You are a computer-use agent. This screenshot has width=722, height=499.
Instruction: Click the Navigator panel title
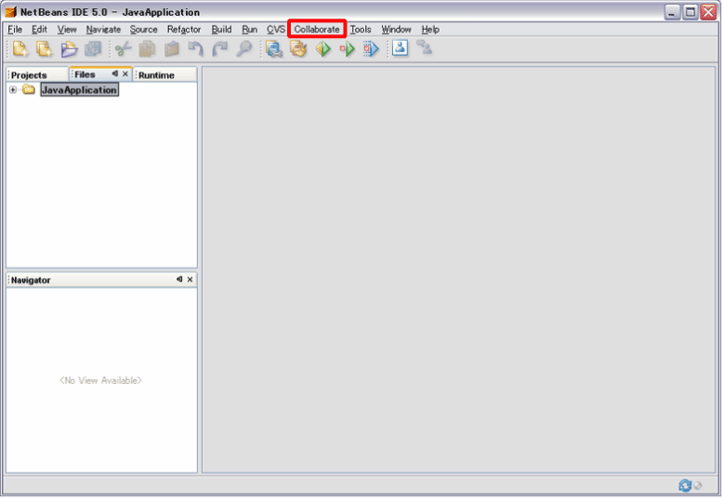(31, 281)
